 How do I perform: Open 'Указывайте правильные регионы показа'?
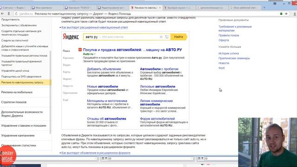click(x=24, y=56)
